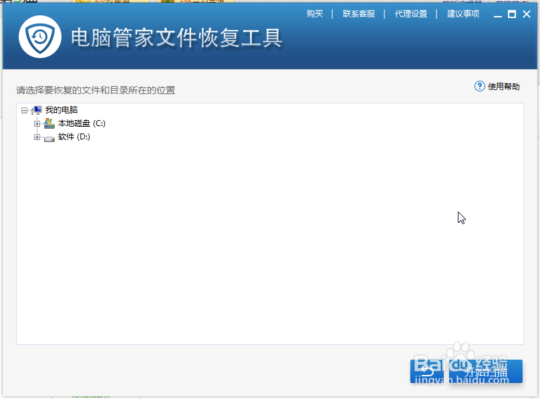Click the shield recovery logo icon
540x399 pixels.
point(40,37)
